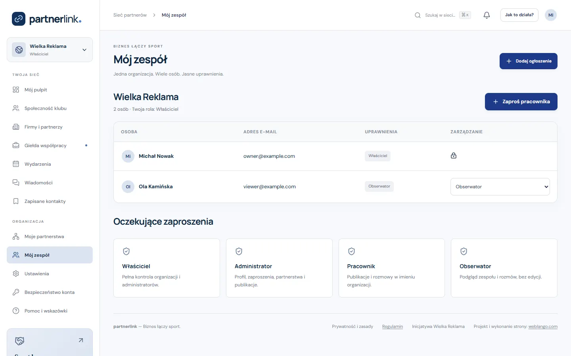Image resolution: width=571 pixels, height=356 pixels.
Task: Click the Mój zespół users icon in sidebar
Action: [x=16, y=255]
